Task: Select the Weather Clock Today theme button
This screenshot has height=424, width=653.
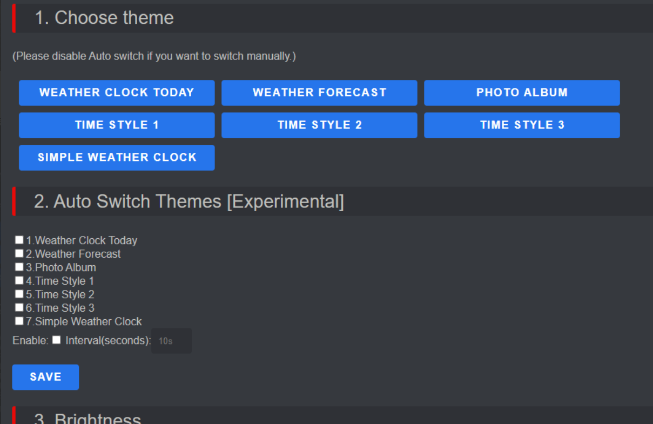Action: tap(117, 93)
